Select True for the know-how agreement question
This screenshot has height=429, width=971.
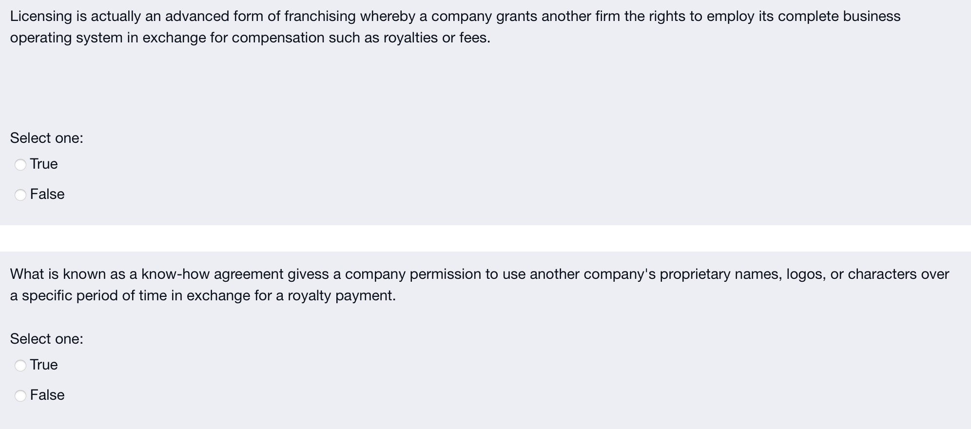[20, 365]
